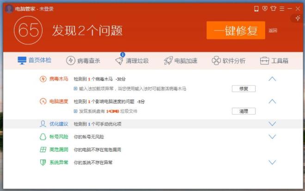
Task: Click 修复 button for input method issue
Action: click(244, 89)
